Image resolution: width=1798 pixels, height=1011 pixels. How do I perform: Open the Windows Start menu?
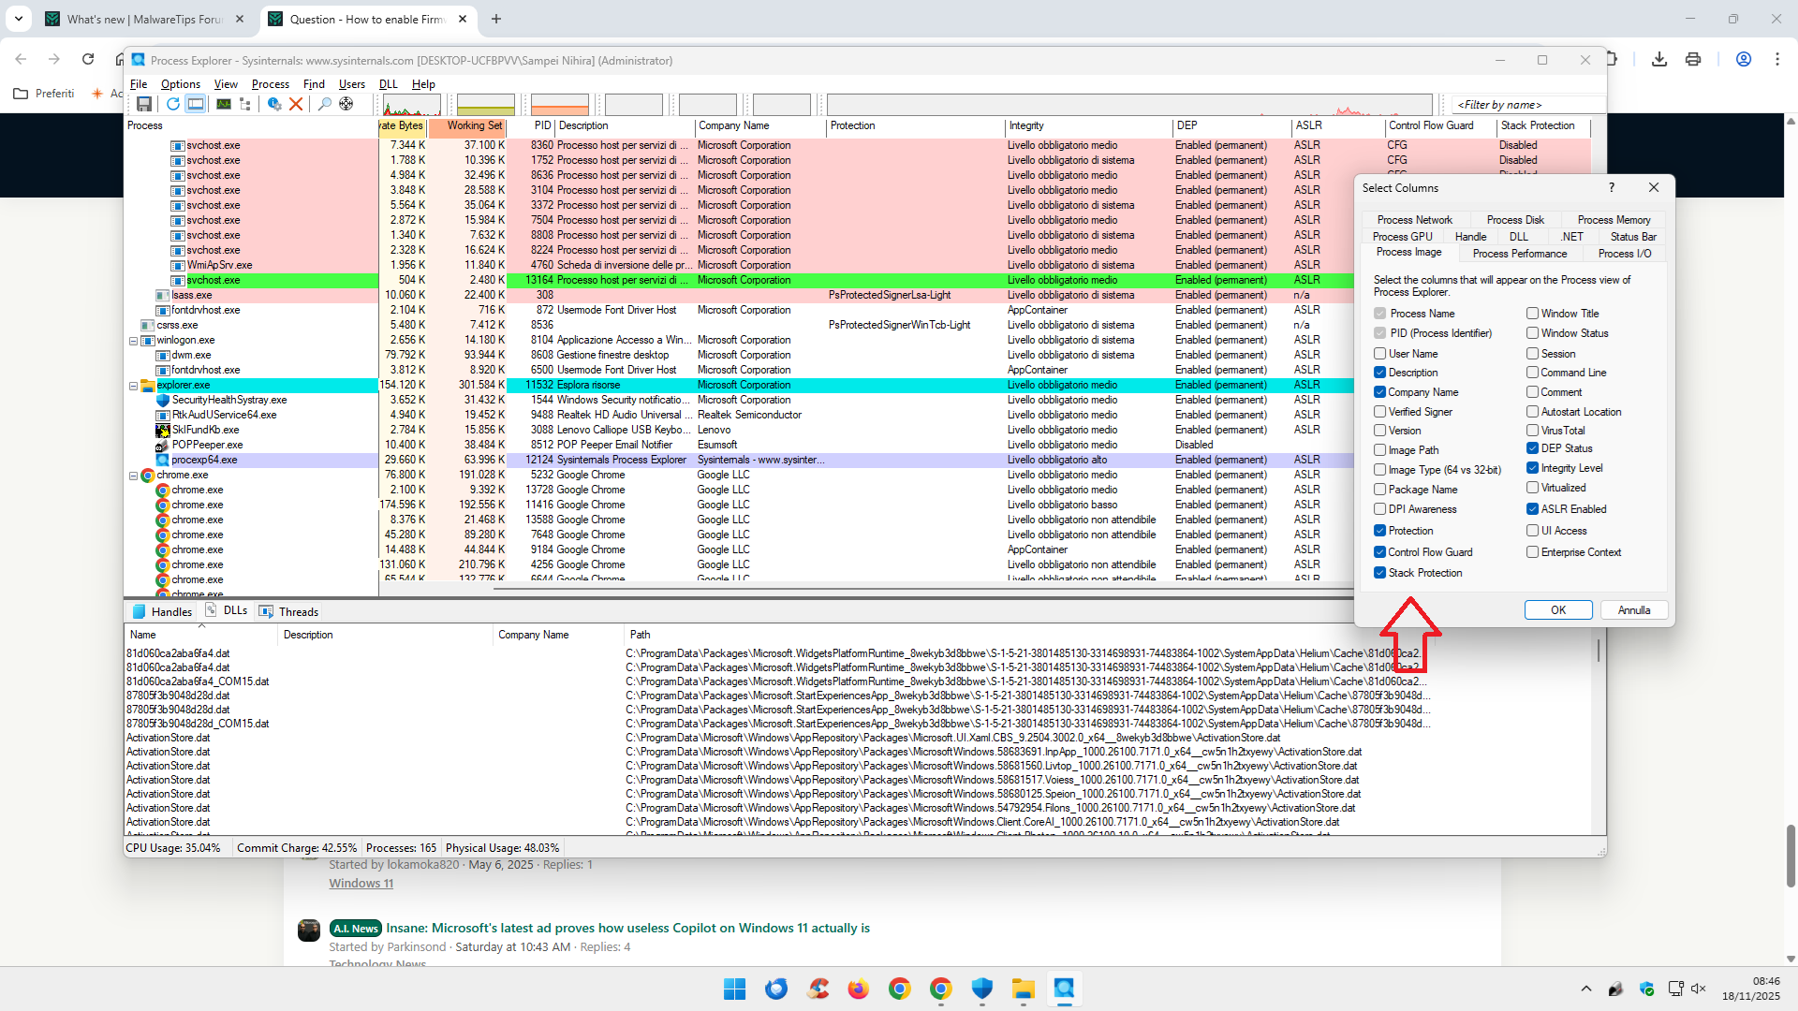pos(735,989)
